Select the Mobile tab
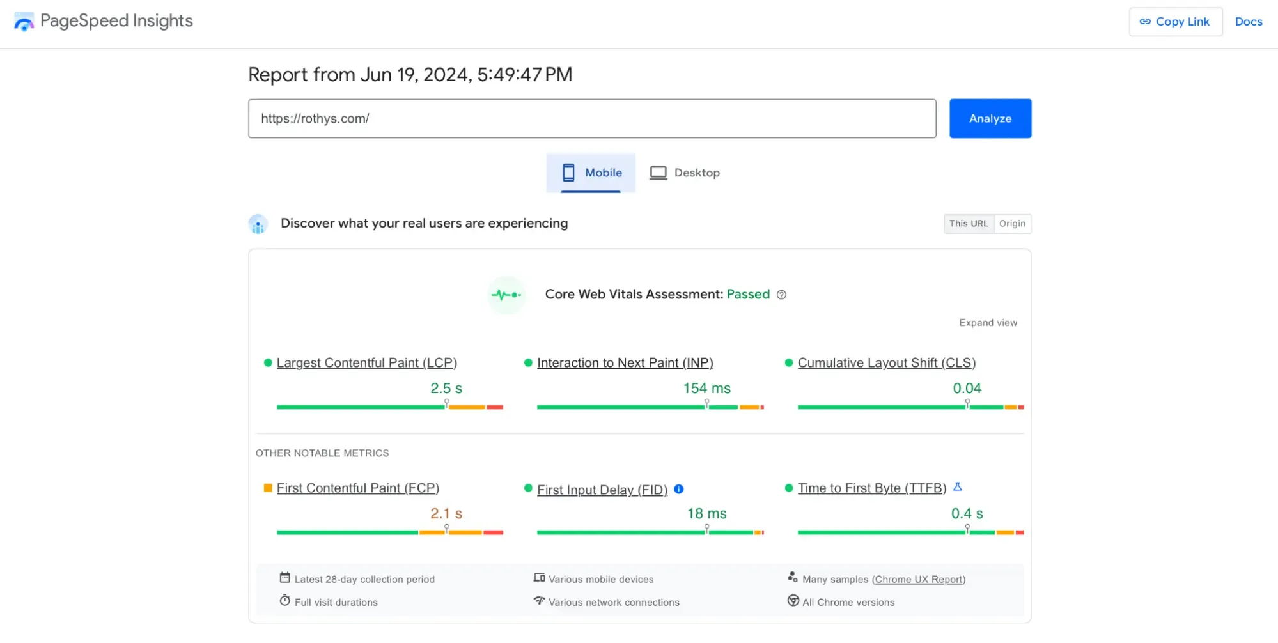Screen dimensions: 1278x643 pos(591,173)
